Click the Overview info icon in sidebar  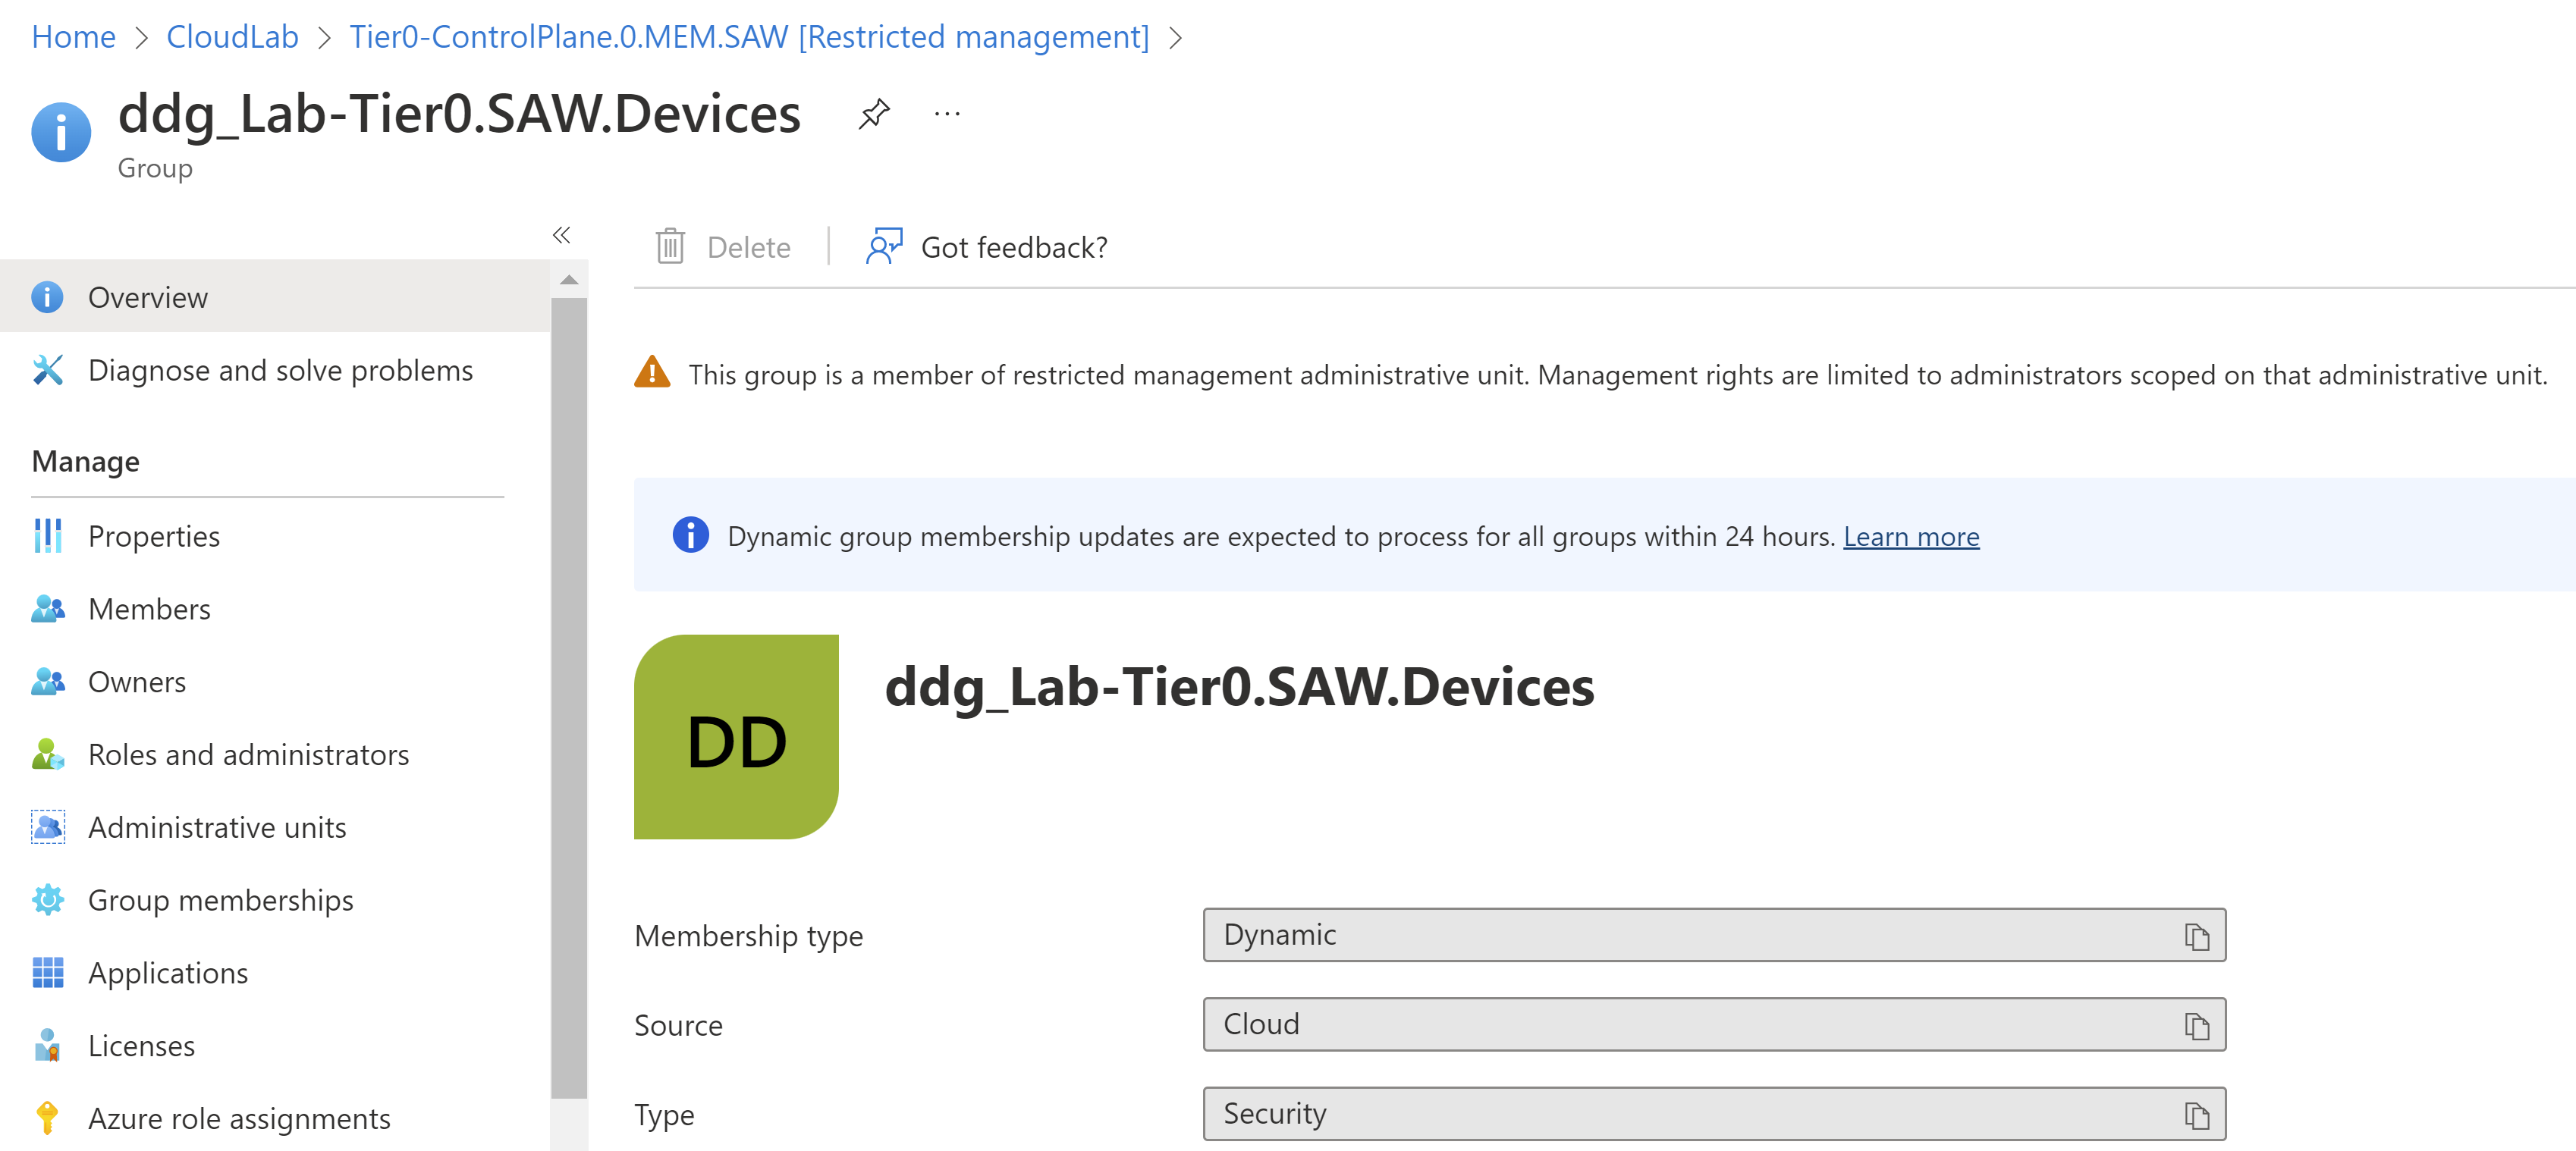pos(47,297)
